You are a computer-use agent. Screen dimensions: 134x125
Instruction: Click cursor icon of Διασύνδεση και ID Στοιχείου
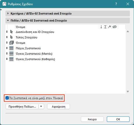pos(11,32)
